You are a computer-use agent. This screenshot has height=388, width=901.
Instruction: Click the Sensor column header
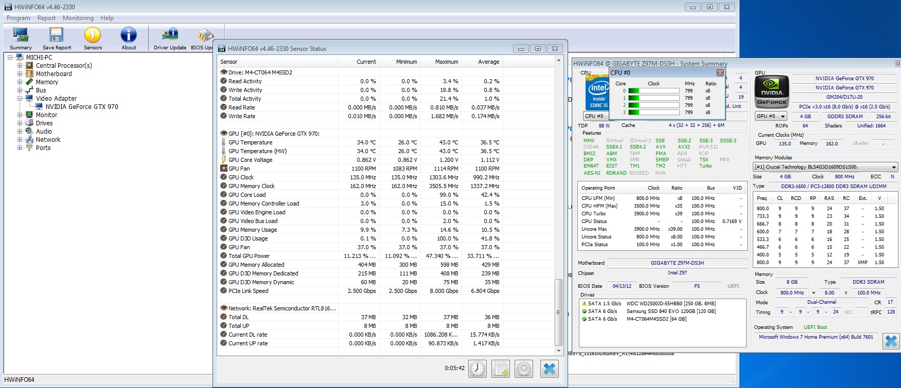click(x=278, y=62)
